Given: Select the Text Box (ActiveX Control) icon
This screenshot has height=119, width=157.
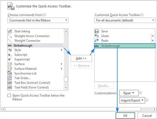Looking at the screenshot, I should coord(10,83).
